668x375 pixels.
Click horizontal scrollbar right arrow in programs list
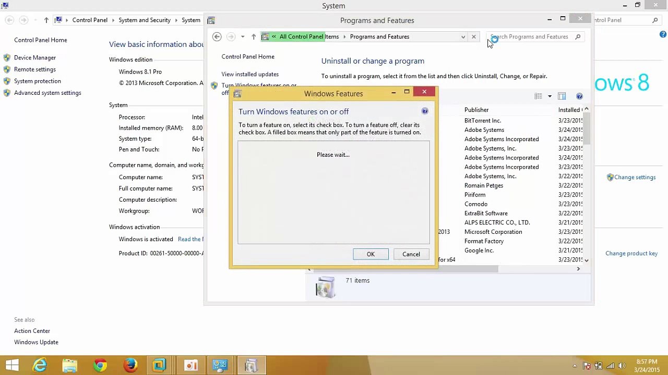(578, 269)
